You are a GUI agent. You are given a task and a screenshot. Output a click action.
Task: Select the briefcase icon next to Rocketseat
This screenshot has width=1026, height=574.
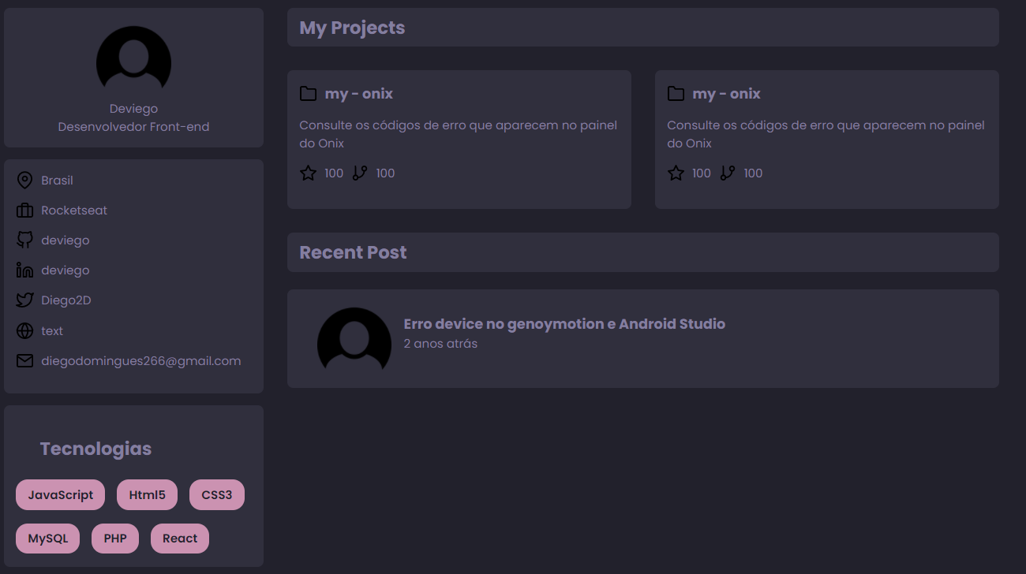[24, 210]
